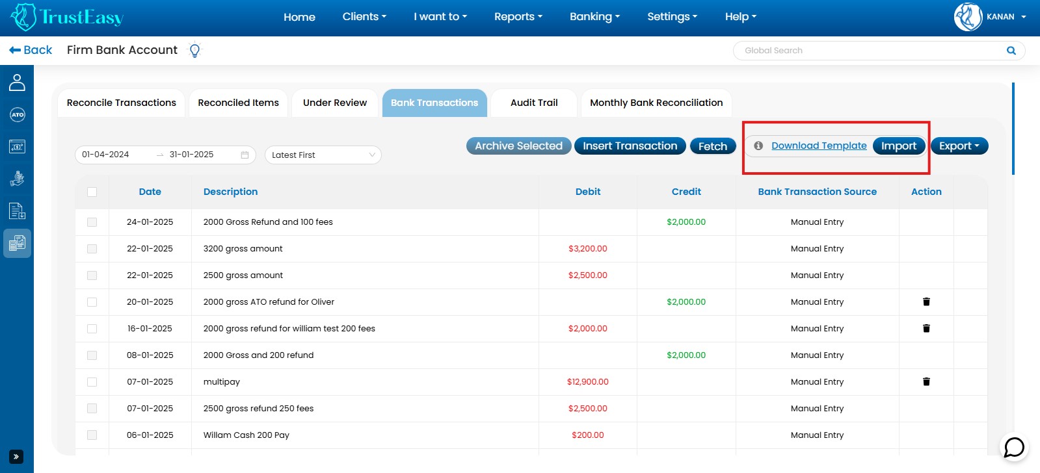Click the search magnifier icon

coord(1011,51)
